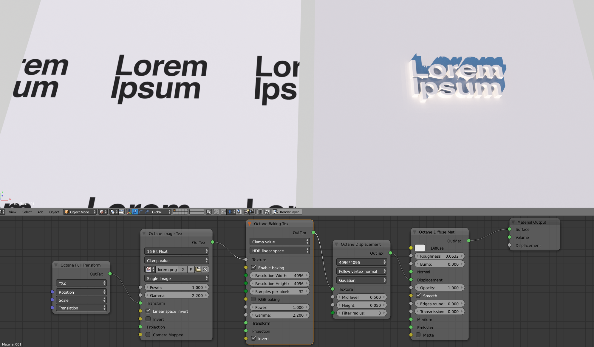Collapse the Octane Baking Tex node

tap(250, 224)
